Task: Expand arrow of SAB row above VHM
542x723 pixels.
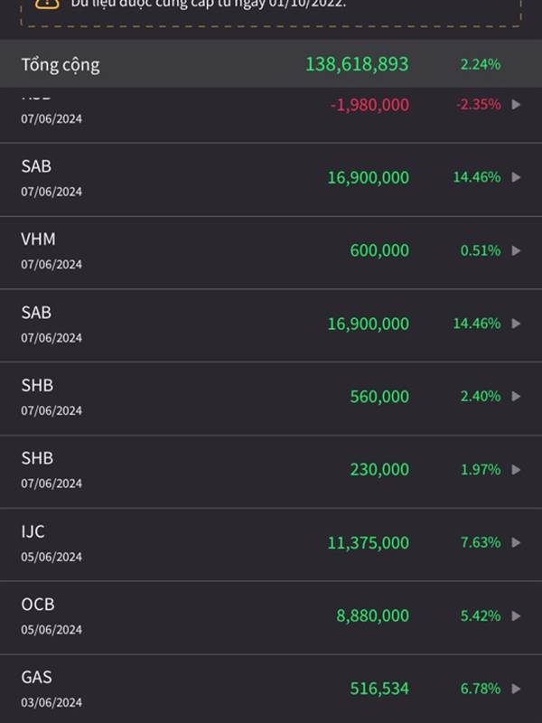Action: (516, 177)
